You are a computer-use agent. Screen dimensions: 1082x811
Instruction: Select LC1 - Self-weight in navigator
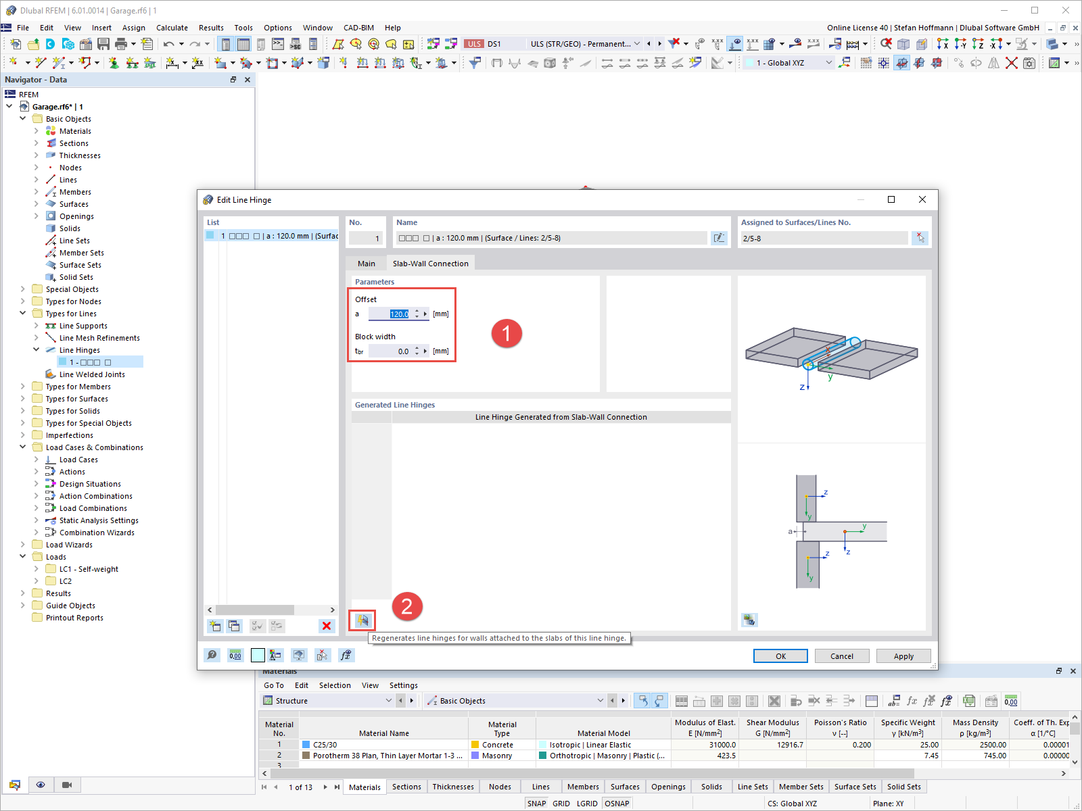[x=89, y=569]
